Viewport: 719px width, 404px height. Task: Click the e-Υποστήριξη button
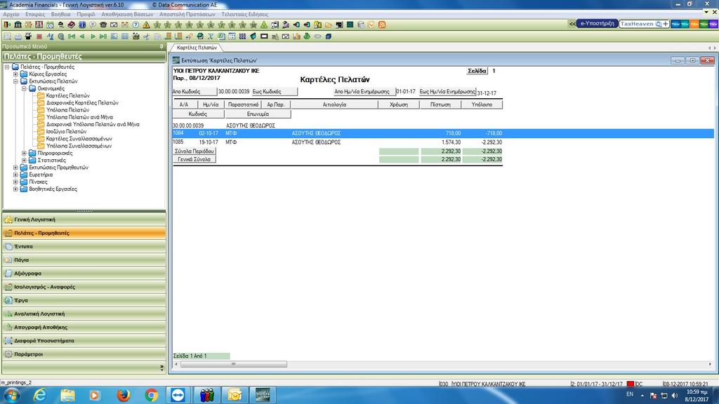[x=597, y=24]
